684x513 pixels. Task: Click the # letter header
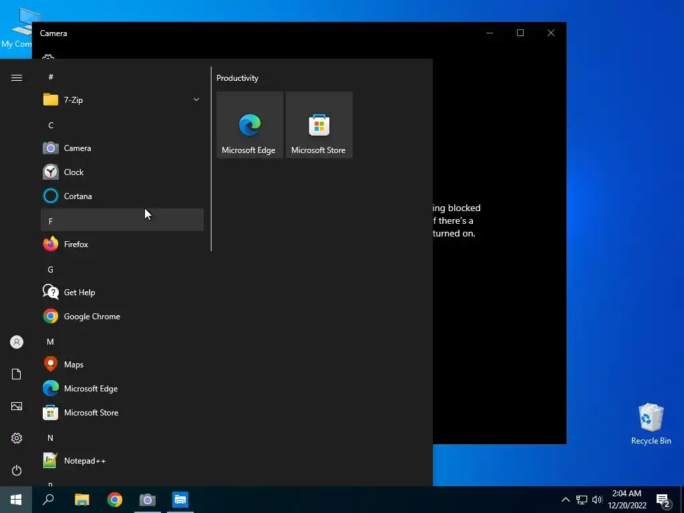click(122, 77)
